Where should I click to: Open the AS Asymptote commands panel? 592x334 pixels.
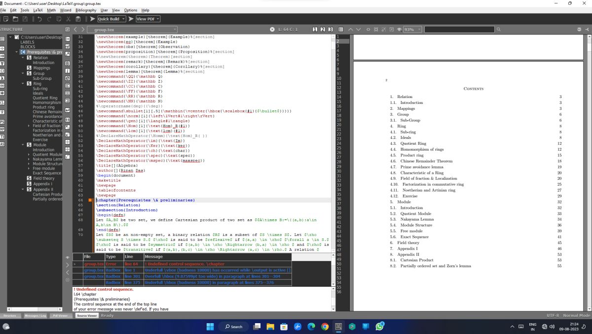pos(2,144)
